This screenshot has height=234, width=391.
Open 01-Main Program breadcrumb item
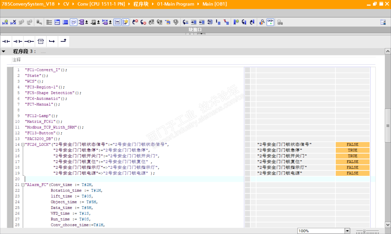coord(176,4)
